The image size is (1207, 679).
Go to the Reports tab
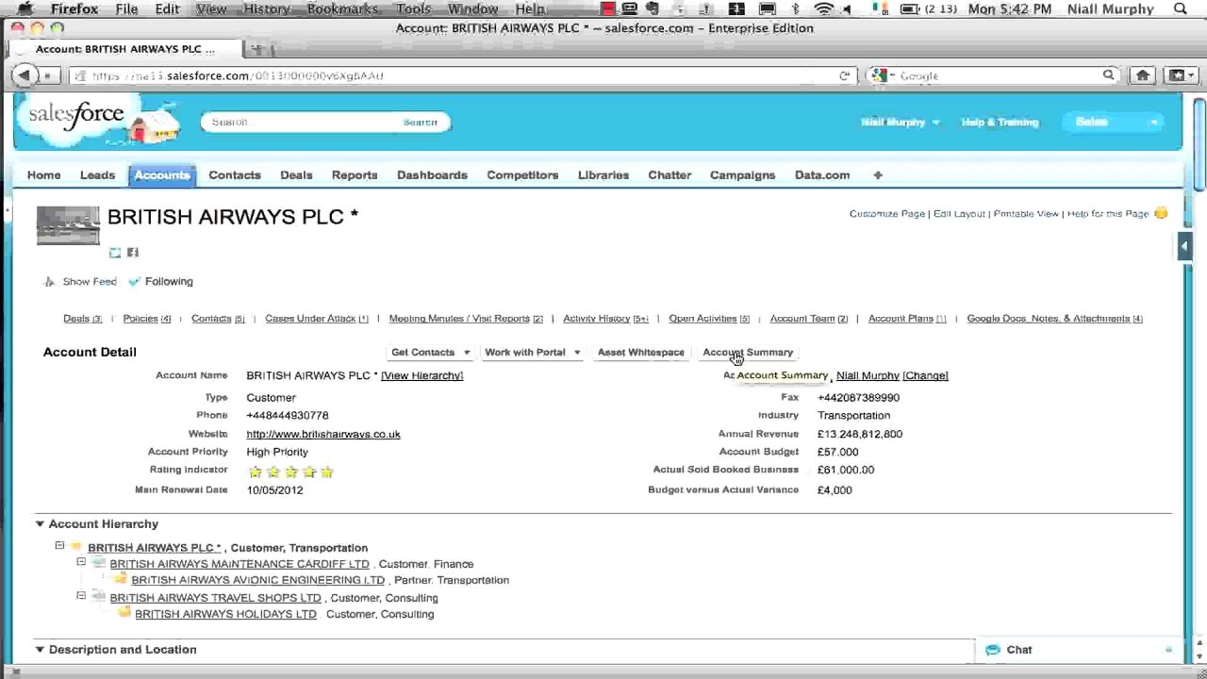click(x=355, y=174)
